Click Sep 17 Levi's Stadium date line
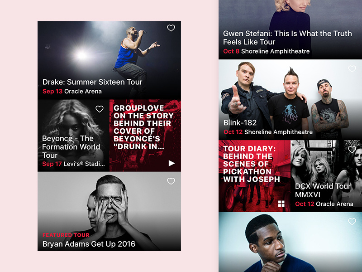This screenshot has height=272, width=362. tap(73, 164)
